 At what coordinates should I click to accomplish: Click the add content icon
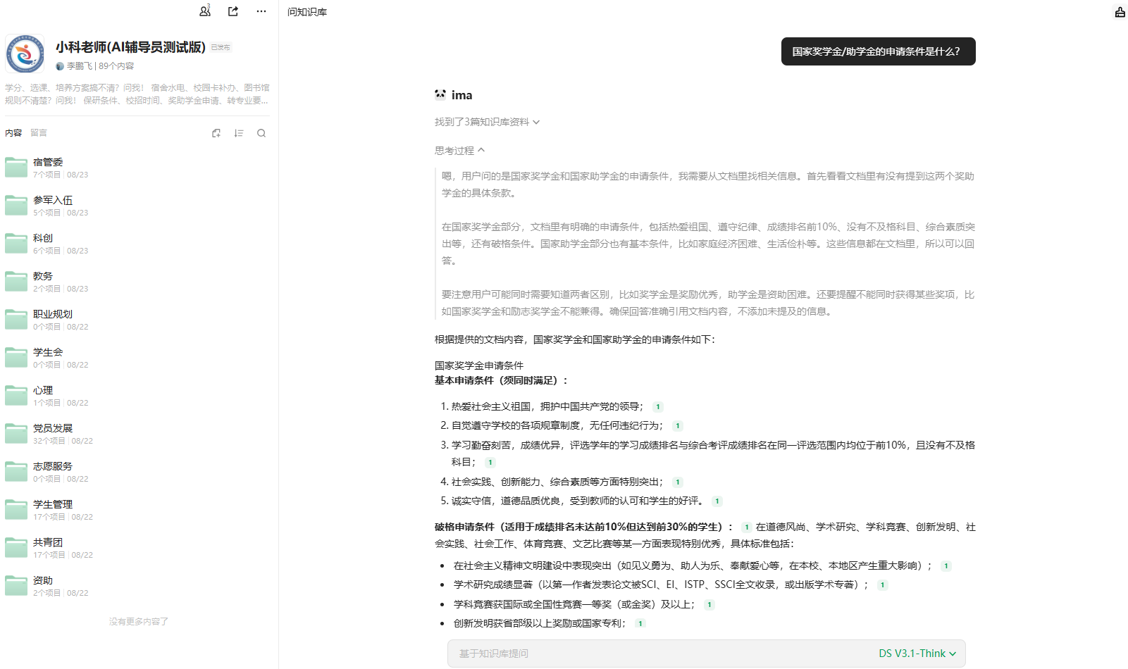click(x=216, y=133)
